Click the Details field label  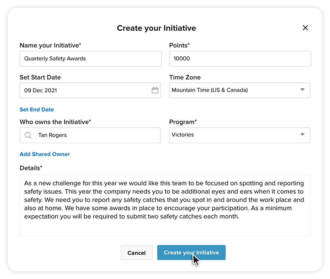[x=31, y=168]
